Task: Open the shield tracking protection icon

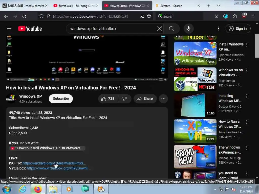Action: [41, 16]
